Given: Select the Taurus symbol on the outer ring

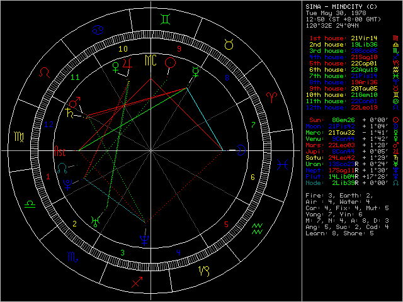Looking at the screenshot, I should [x=229, y=45].
